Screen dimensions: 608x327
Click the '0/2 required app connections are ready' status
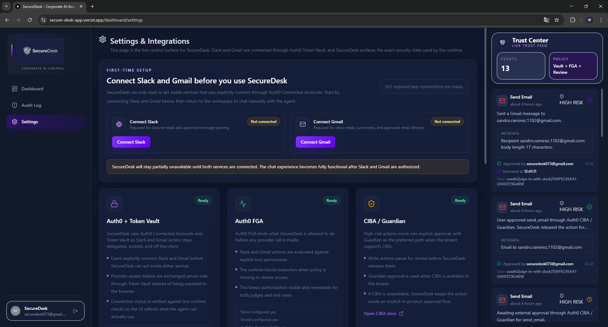coord(424,87)
